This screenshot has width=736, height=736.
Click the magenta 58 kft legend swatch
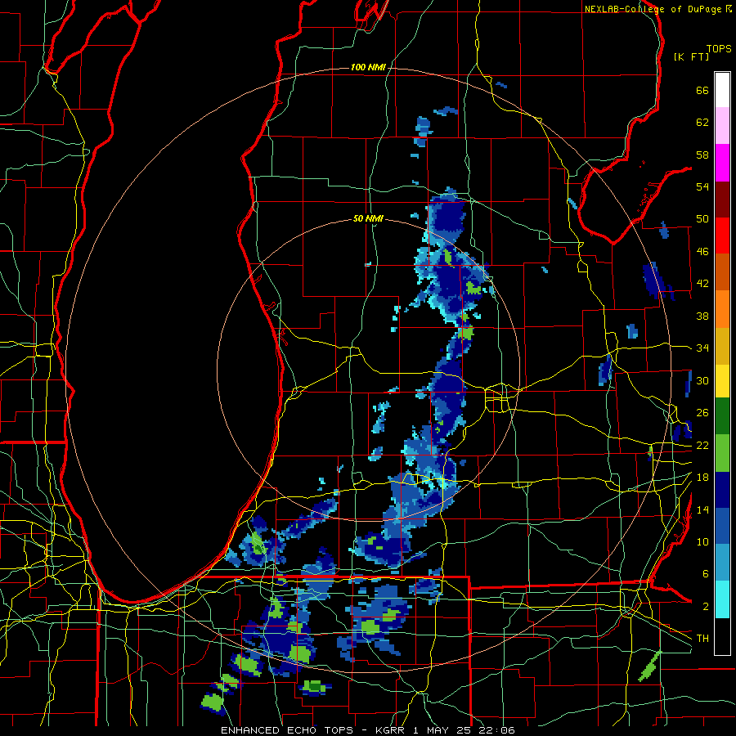722,163
